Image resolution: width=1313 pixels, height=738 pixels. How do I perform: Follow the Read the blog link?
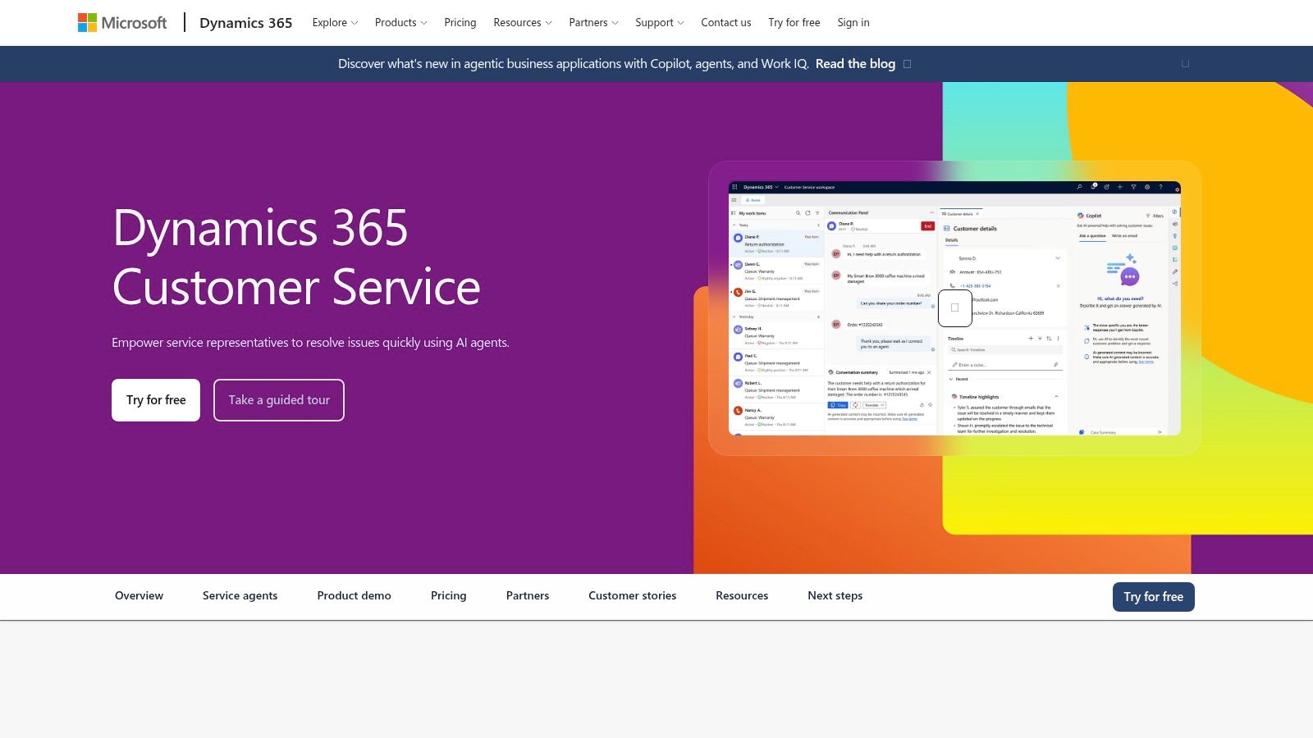point(855,64)
